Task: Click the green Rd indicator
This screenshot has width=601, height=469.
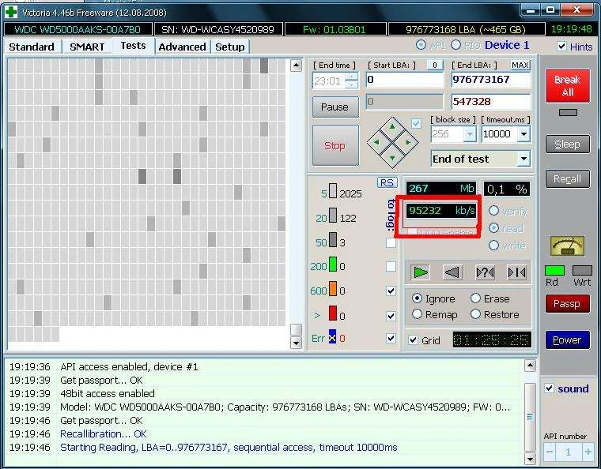Action: (554, 271)
